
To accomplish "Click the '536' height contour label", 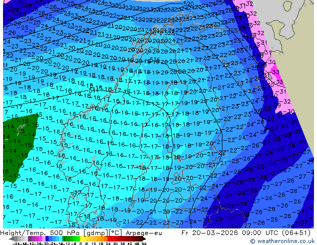I will pos(155,59).
